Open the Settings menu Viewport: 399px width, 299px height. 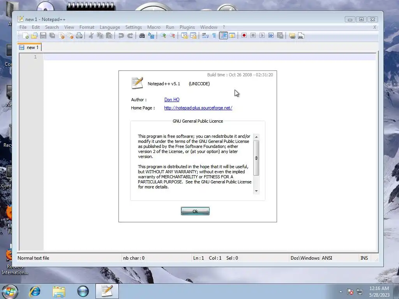coord(133,27)
